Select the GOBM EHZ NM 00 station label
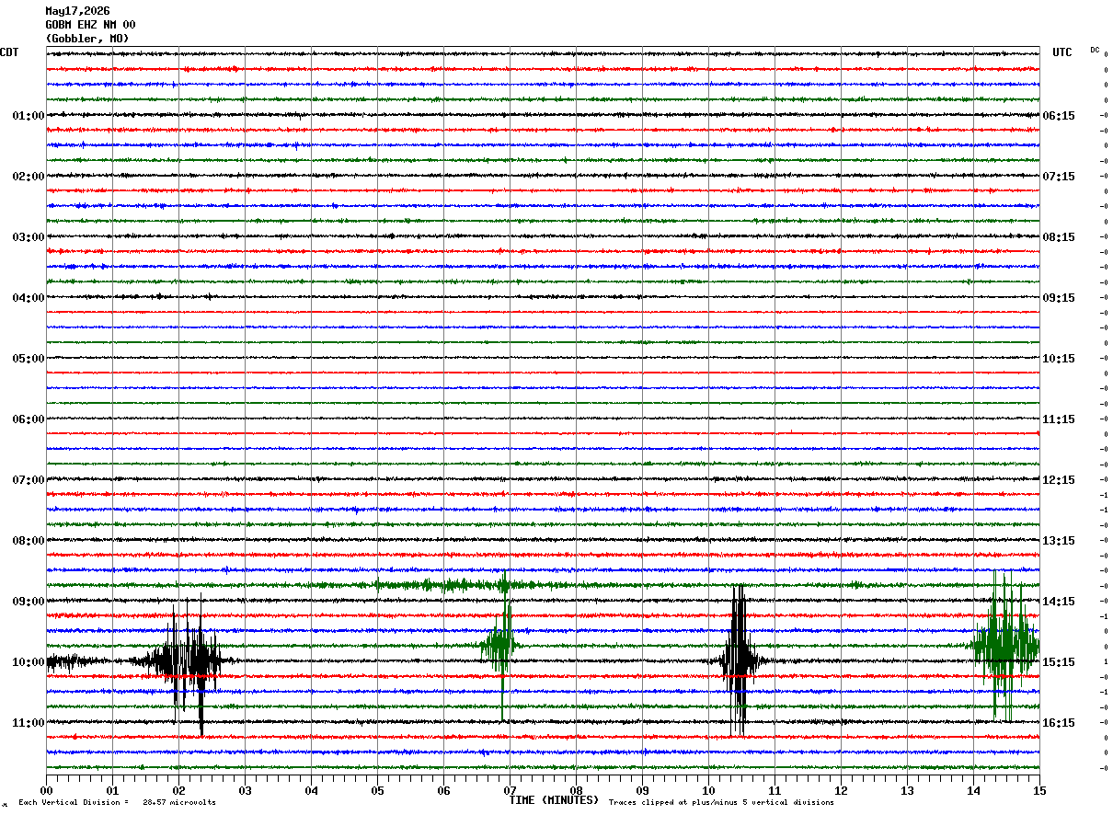Image resolution: width=1113 pixels, height=815 pixels. point(90,25)
